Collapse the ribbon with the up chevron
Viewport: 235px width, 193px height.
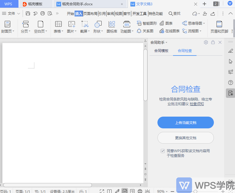pyautogui.click(x=231, y=14)
